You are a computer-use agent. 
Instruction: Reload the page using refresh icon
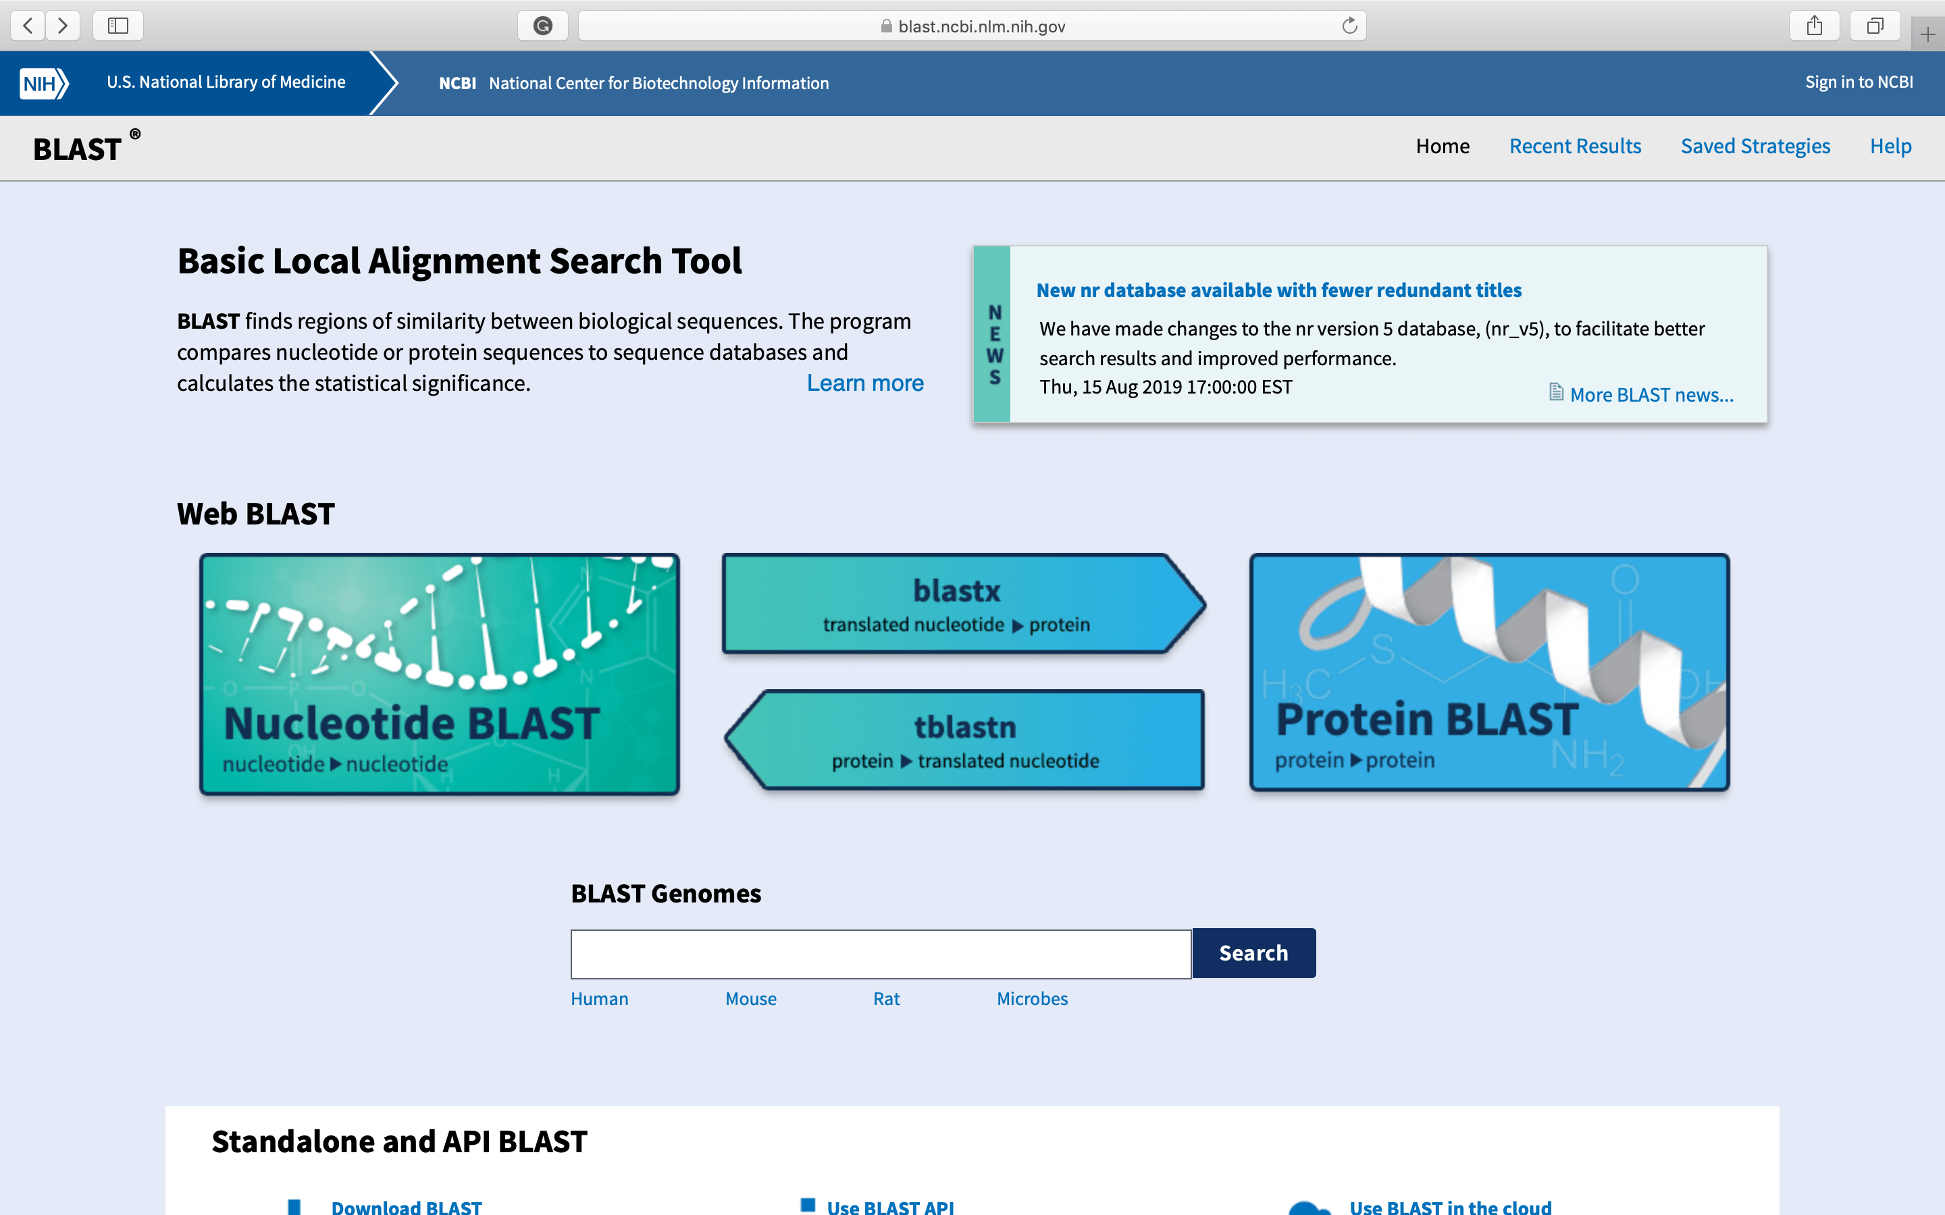coord(1349,26)
